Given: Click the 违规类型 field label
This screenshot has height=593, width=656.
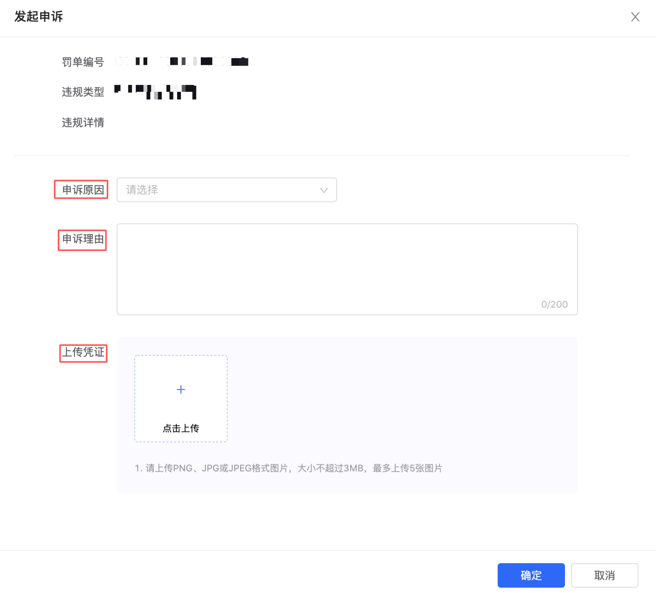Looking at the screenshot, I should coord(82,92).
